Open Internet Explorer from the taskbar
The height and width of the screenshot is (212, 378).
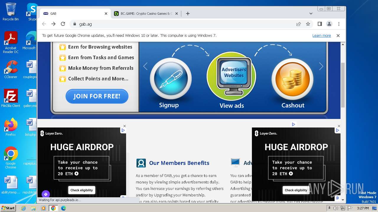[23, 208]
